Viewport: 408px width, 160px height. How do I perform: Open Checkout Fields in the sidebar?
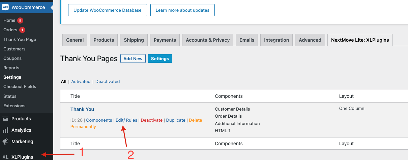click(20, 86)
